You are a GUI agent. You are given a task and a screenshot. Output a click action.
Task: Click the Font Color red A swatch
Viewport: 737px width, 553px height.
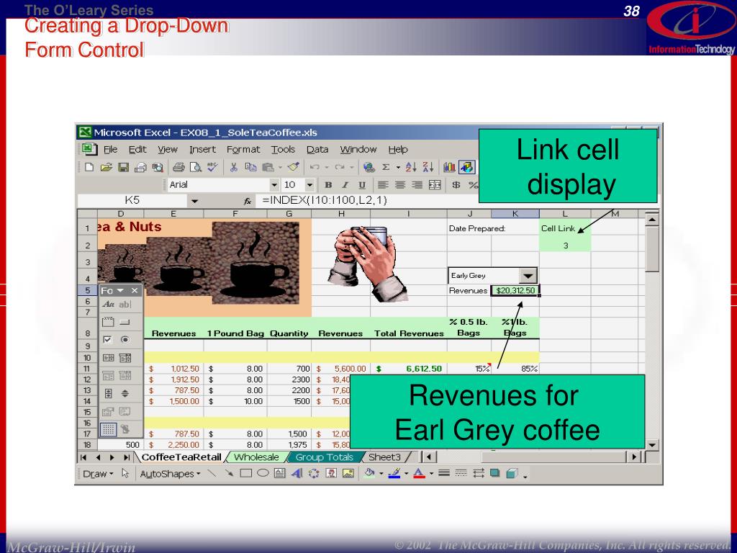pyautogui.click(x=419, y=474)
